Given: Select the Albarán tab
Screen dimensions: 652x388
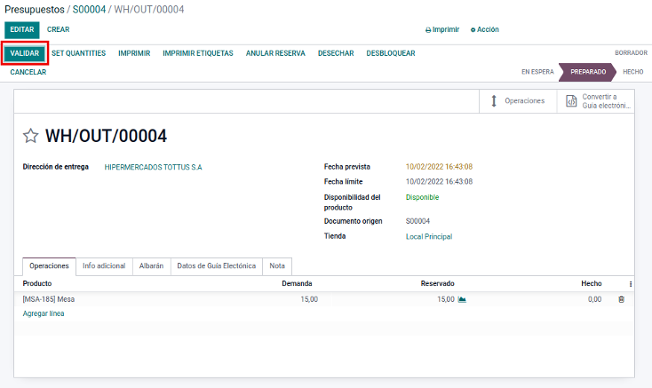Looking at the screenshot, I should (151, 265).
